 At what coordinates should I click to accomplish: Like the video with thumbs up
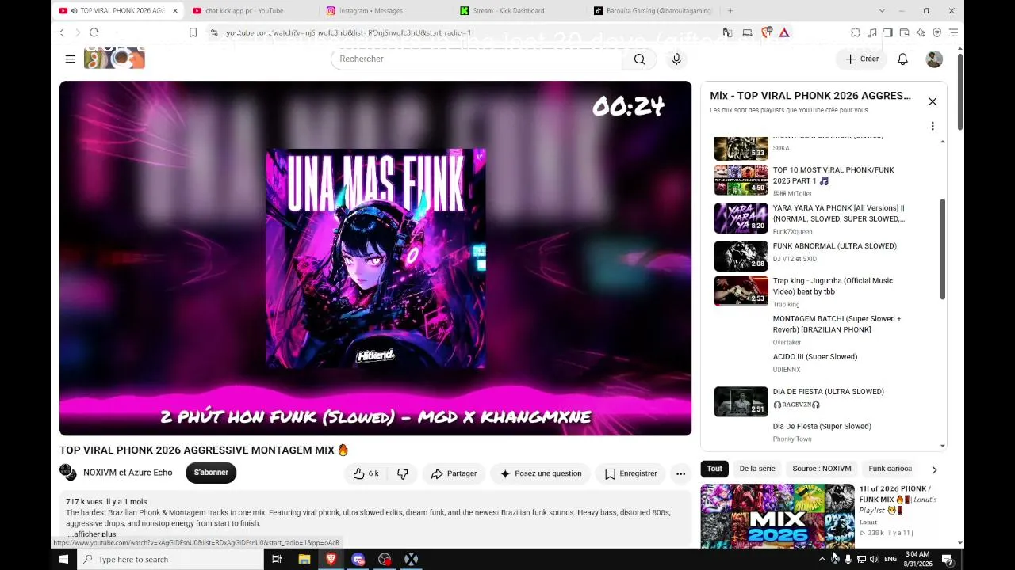366,473
